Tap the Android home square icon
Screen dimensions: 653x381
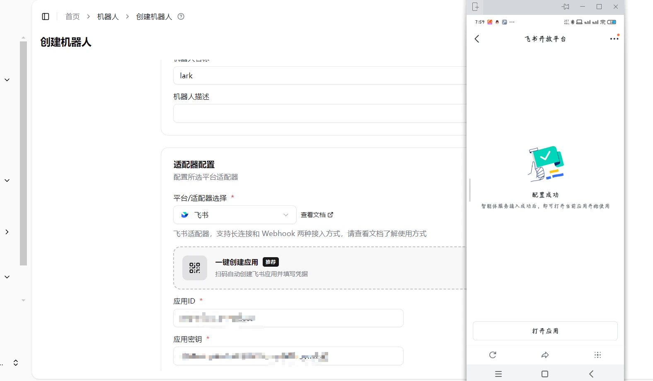545,374
